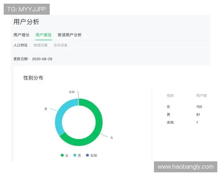Select the 人口特征 sub-tab

point(21,45)
